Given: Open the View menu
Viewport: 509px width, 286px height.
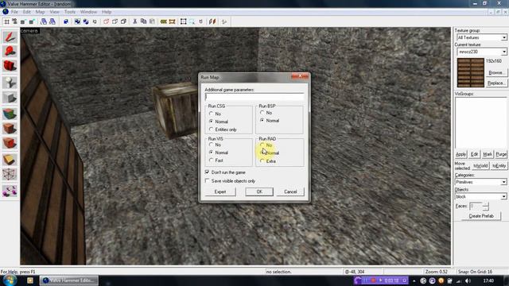Looking at the screenshot, I should pos(54,12).
